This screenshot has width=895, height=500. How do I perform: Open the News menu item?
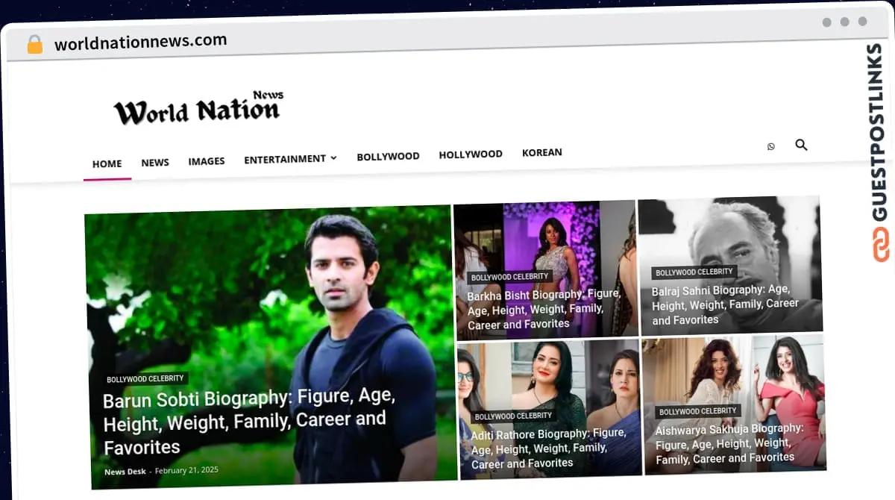point(155,162)
